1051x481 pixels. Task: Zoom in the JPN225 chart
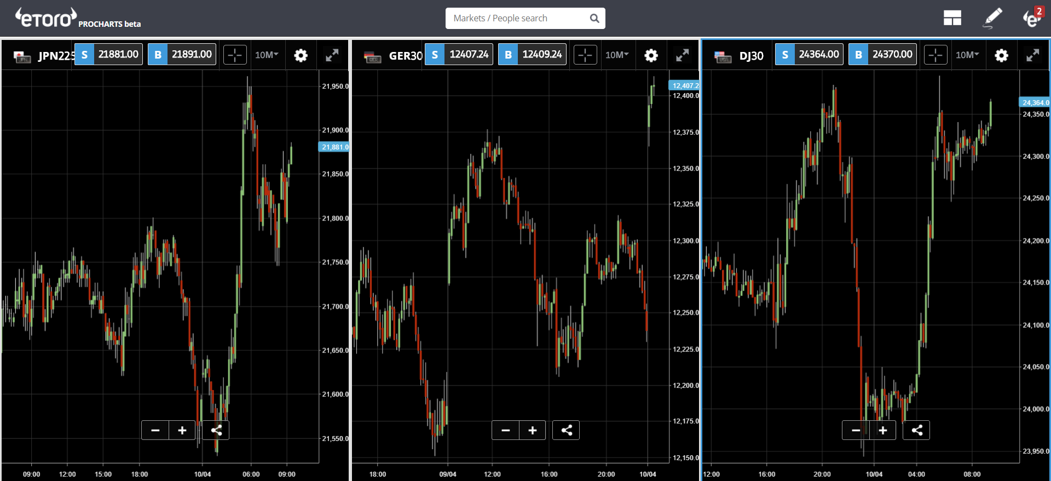point(182,430)
